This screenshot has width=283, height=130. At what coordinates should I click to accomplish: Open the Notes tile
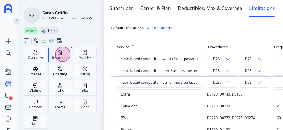click(35, 121)
